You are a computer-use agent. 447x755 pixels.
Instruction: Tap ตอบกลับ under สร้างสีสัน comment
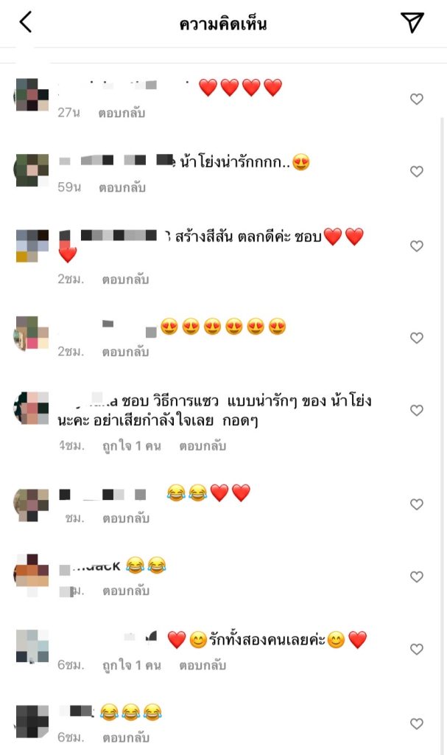[125, 279]
